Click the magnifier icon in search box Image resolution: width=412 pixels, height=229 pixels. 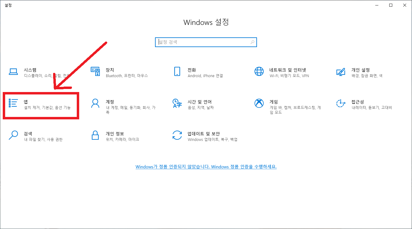pos(252,42)
